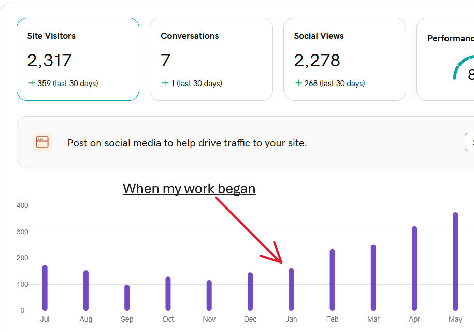Select the tallest bar for May
Screen dimensions: 474x332
click(x=455, y=261)
